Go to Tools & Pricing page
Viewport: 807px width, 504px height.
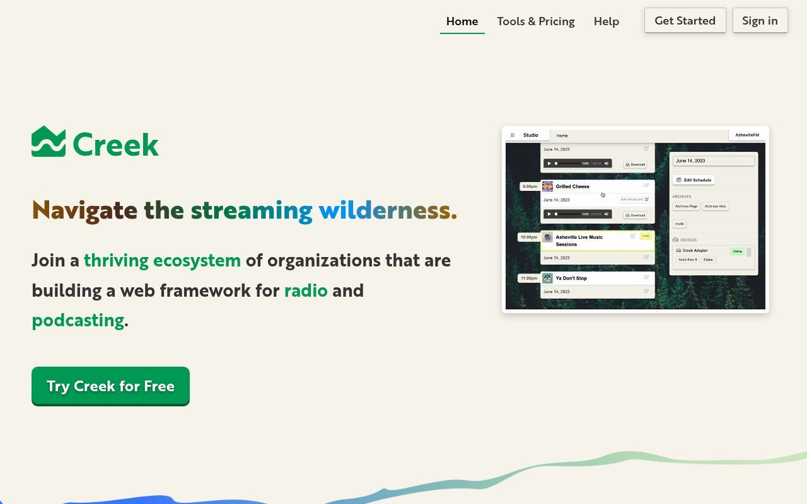click(x=536, y=21)
